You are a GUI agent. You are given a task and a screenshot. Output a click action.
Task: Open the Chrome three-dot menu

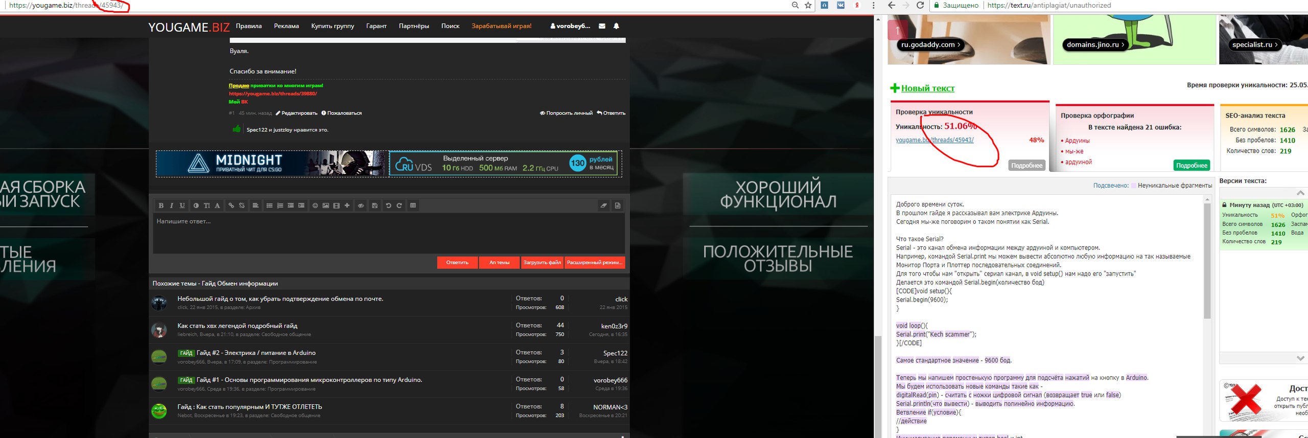pyautogui.click(x=873, y=5)
